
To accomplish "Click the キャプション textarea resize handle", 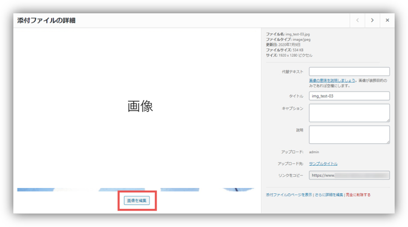I will (x=388, y=120).
